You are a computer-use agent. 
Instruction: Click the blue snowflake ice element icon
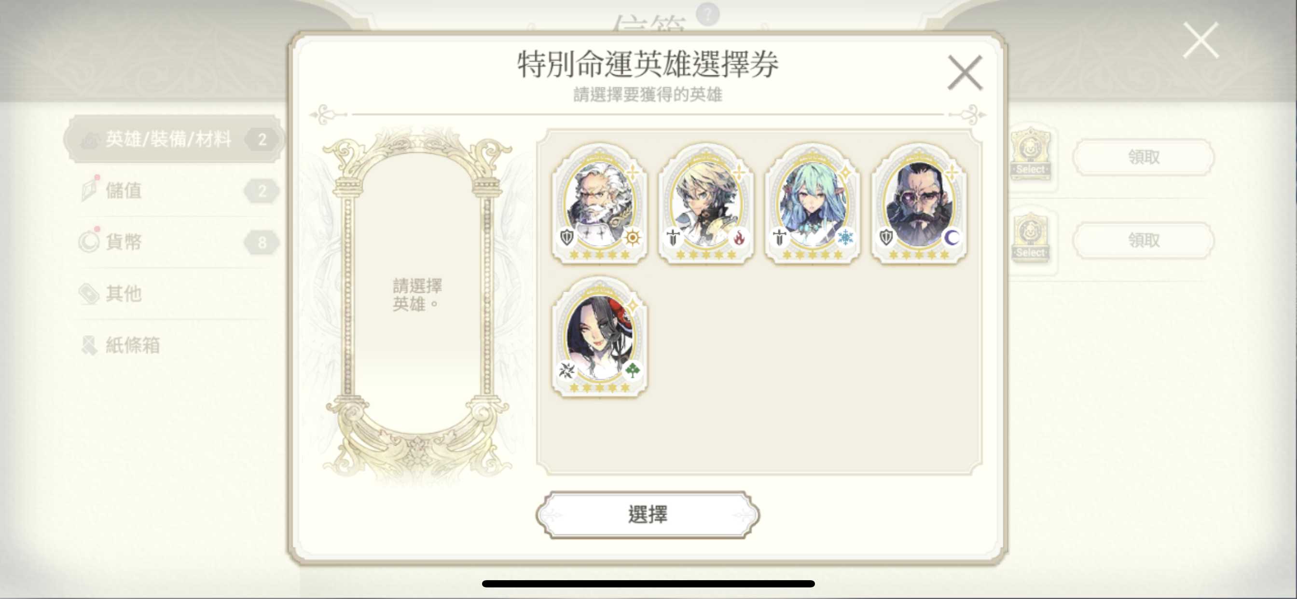(x=845, y=238)
